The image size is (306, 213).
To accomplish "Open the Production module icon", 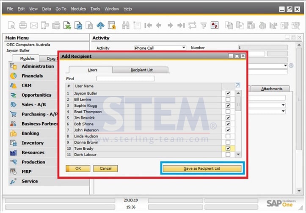I will 13,162.
